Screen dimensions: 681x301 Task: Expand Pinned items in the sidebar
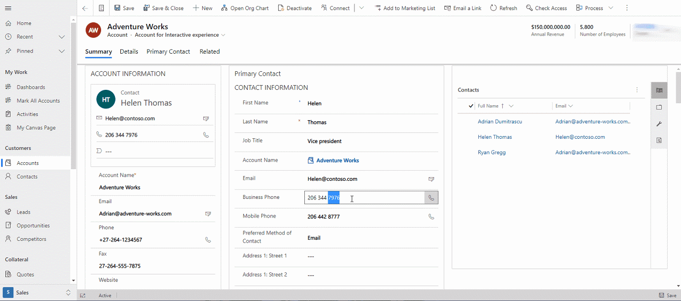62,51
